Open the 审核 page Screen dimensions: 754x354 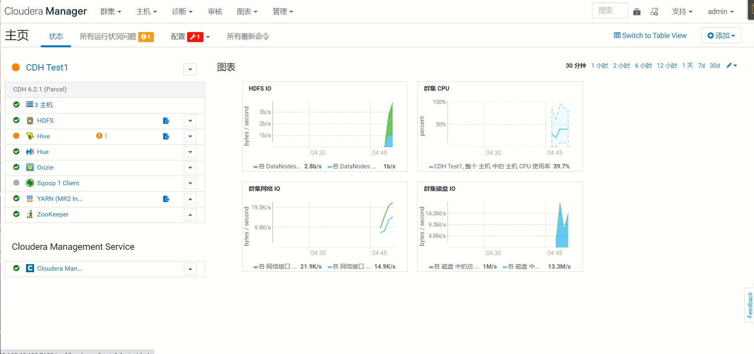[215, 12]
